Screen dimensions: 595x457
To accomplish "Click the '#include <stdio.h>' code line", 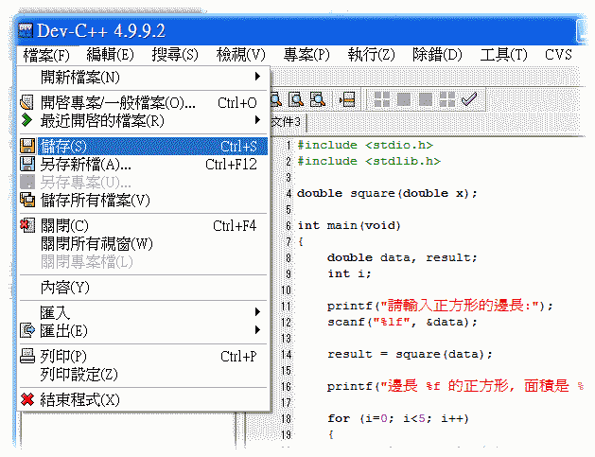I will tap(365, 145).
